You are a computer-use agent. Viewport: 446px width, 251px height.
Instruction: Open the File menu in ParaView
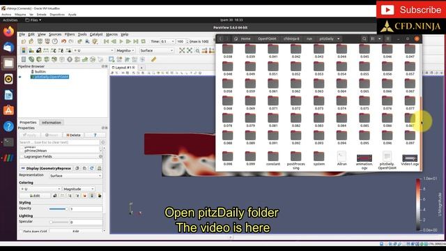coord(22,34)
